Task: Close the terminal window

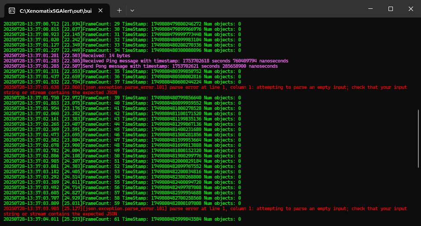Action: (411, 9)
